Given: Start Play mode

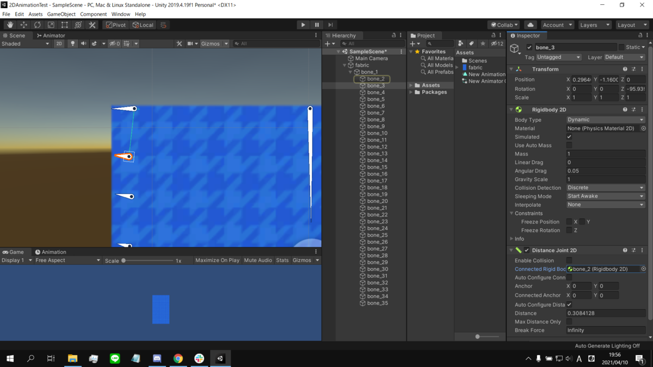Looking at the screenshot, I should point(303,25).
